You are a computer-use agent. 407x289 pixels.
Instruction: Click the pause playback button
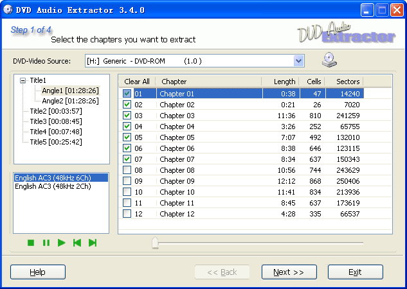46,243
